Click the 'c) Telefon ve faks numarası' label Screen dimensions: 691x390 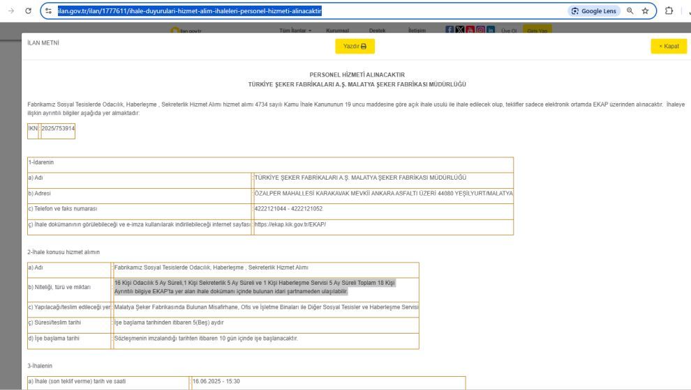click(x=63, y=209)
